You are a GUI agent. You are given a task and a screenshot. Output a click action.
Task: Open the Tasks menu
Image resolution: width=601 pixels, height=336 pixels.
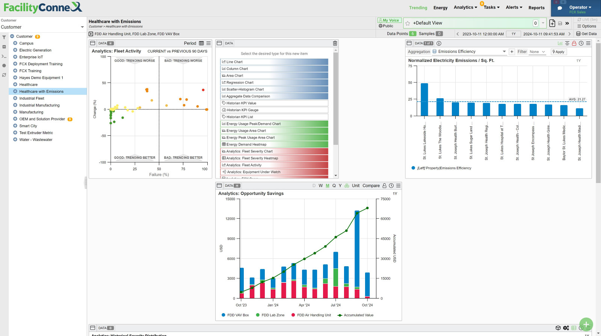(491, 7)
